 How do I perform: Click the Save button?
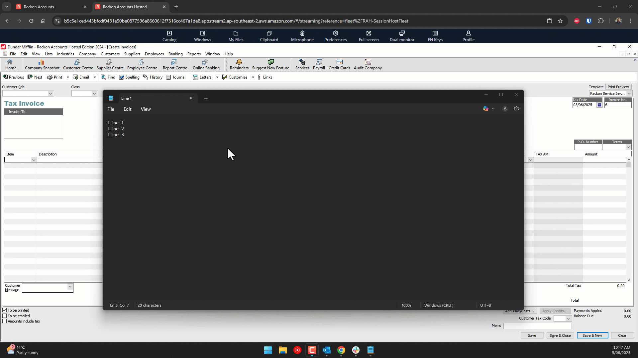point(532,335)
